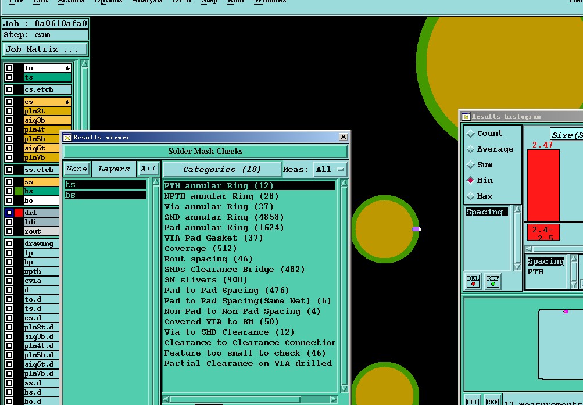Image resolution: width=583 pixels, height=405 pixels.
Task: Select 'SMD annular Ring (4858)' category
Action: (249, 217)
